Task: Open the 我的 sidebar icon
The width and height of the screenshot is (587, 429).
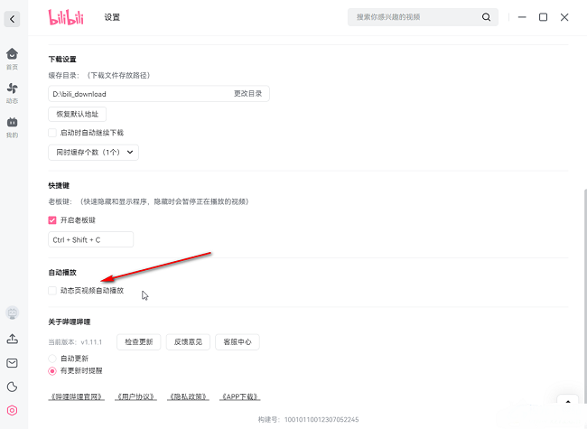Action: (12, 127)
